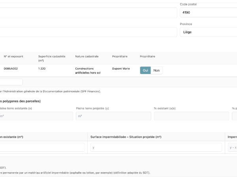Click the Pleine terre existante (x) field

pos(36,116)
